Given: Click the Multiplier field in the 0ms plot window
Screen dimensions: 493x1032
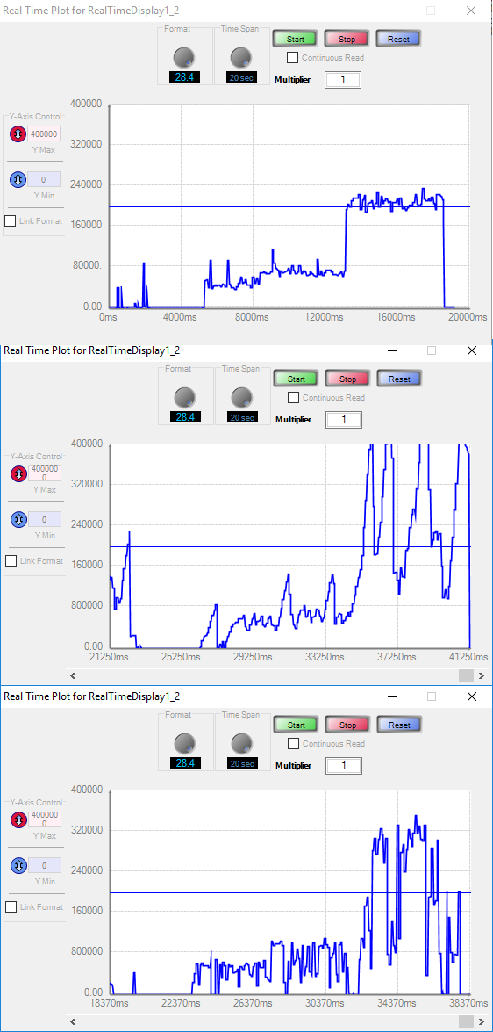Looking at the screenshot, I should click(x=343, y=80).
